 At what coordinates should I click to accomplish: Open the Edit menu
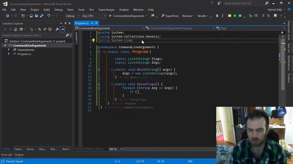pyautogui.click(x=13, y=10)
